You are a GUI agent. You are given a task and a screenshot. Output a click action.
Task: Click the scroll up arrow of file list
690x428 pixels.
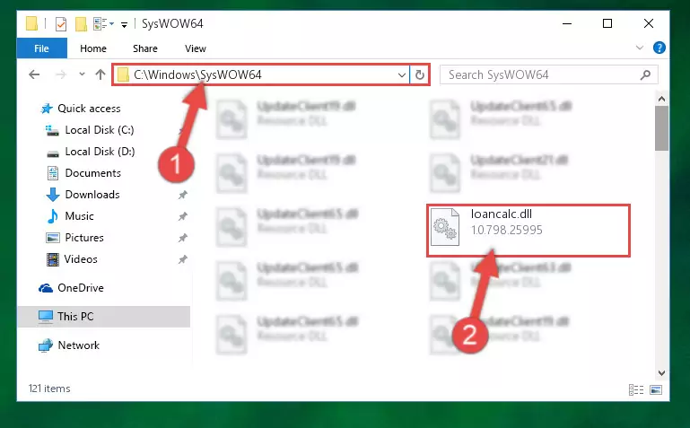661,99
